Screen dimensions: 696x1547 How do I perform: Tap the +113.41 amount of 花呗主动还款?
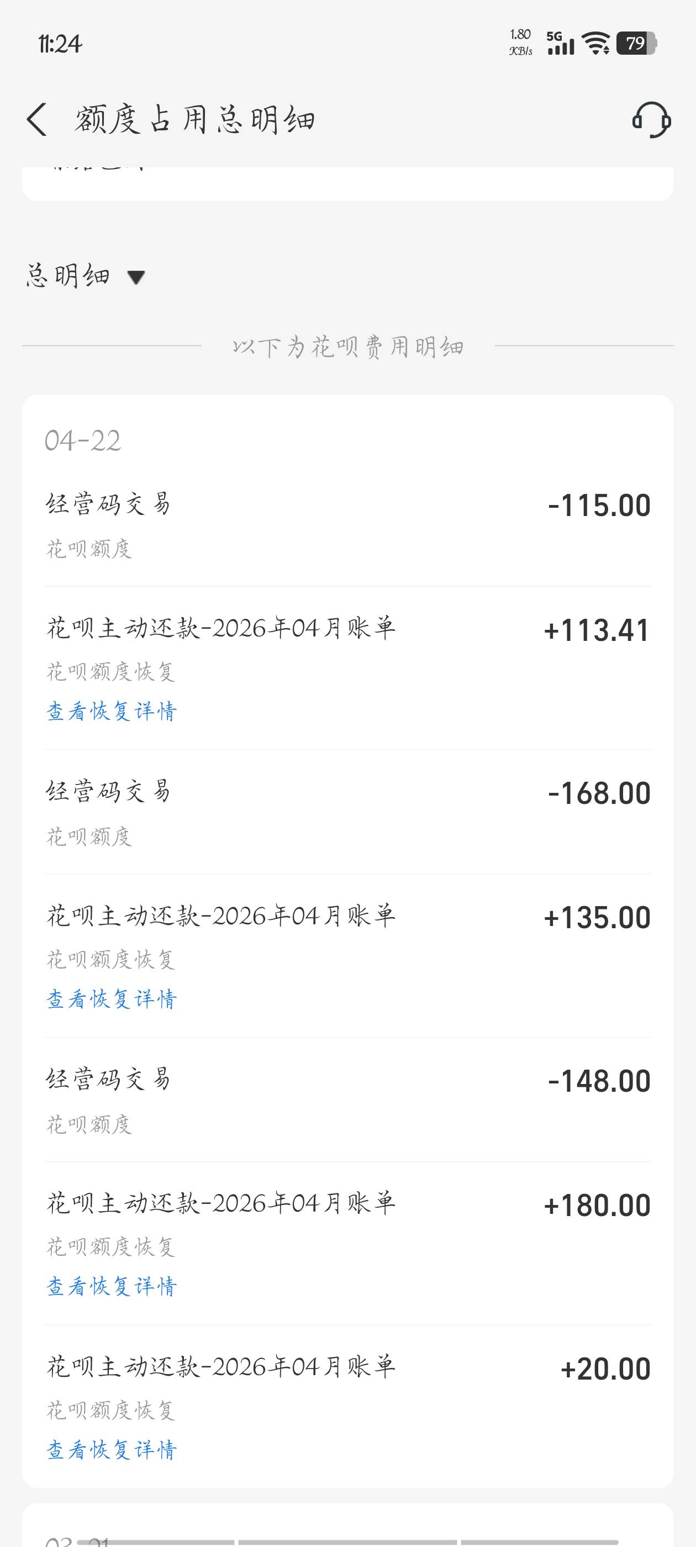coord(597,630)
